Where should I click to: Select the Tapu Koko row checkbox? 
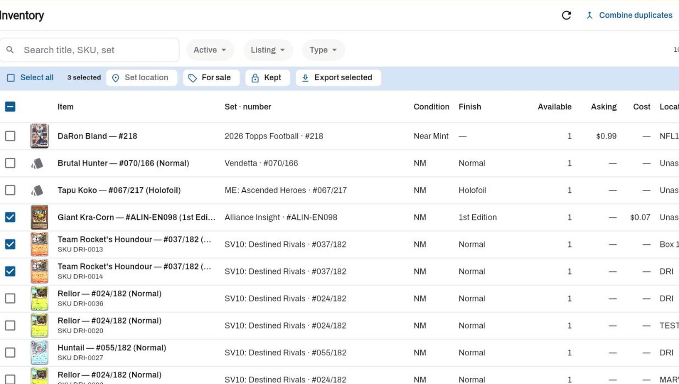point(10,190)
